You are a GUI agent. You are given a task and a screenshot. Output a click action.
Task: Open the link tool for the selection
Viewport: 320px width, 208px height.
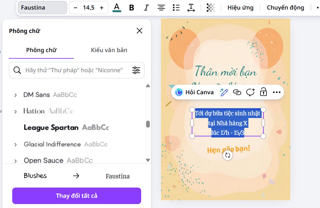coord(237,92)
